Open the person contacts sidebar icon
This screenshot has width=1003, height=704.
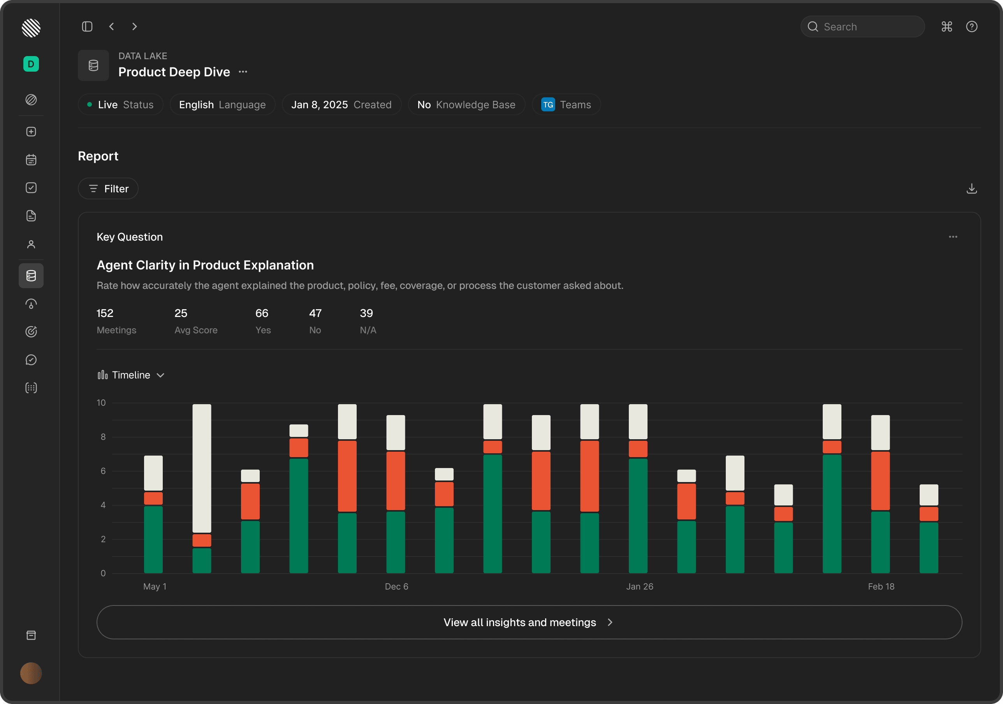31,244
